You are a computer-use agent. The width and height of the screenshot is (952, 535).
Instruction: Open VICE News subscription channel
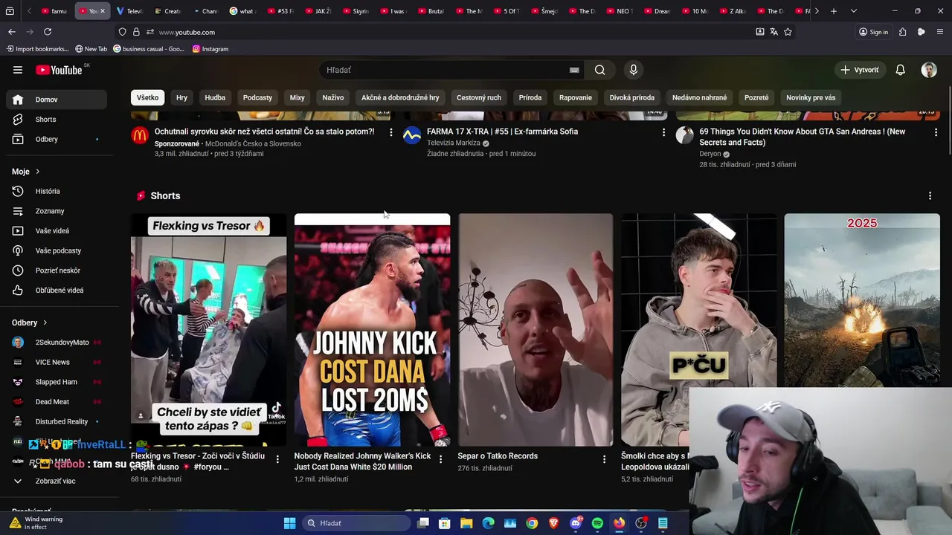point(57,362)
